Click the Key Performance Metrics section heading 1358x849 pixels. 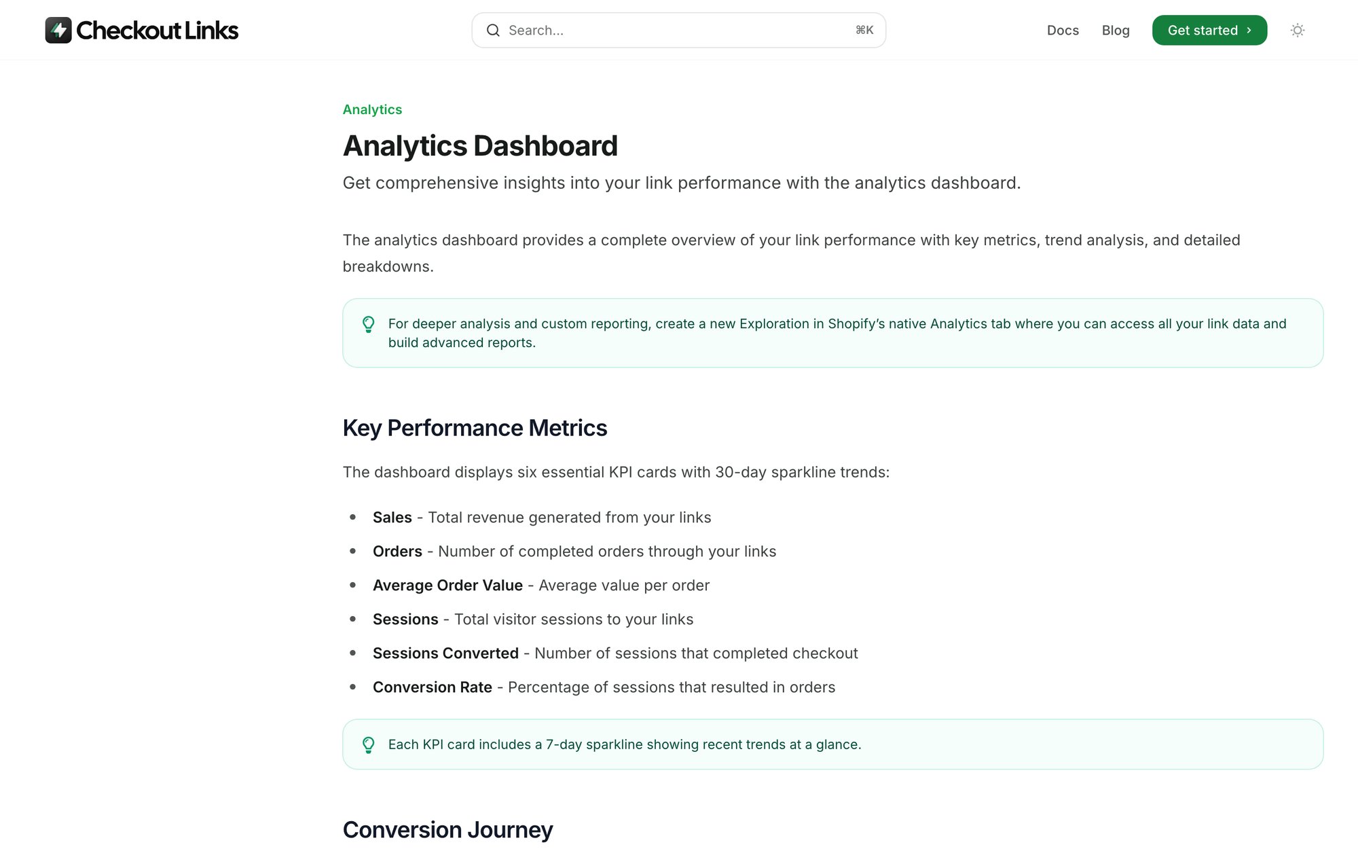point(475,428)
